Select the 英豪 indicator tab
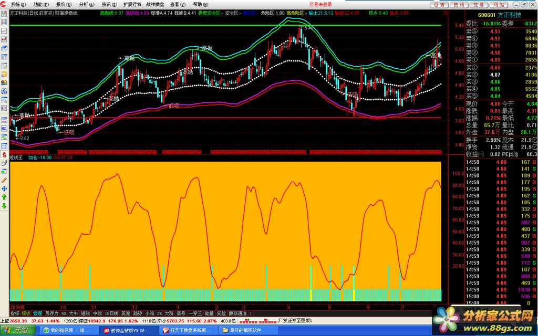This screenshot has height=336, width=538. click(x=126, y=313)
